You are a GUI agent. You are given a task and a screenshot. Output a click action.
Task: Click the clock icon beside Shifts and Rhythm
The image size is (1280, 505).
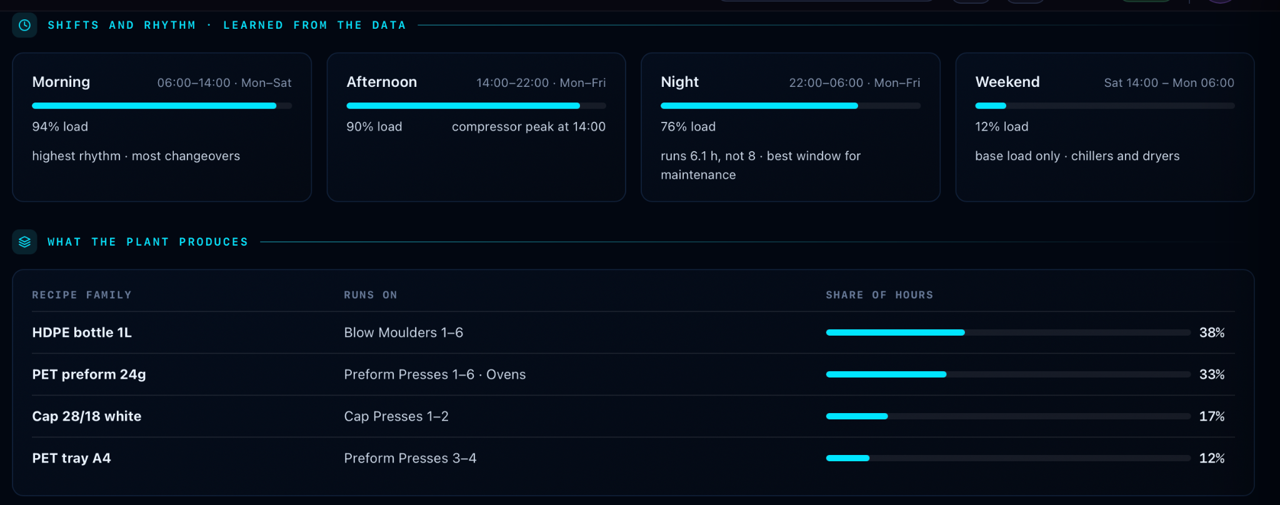[x=24, y=25]
